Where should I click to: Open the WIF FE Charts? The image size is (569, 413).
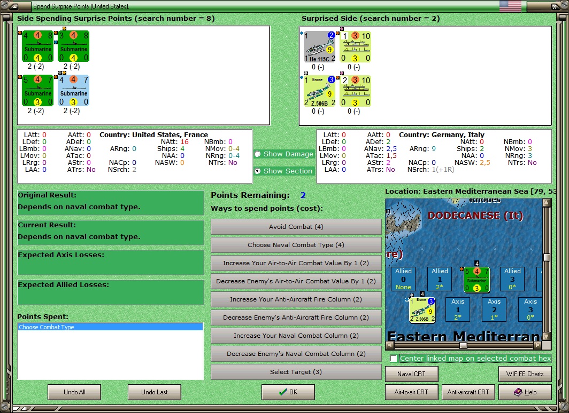coord(525,374)
